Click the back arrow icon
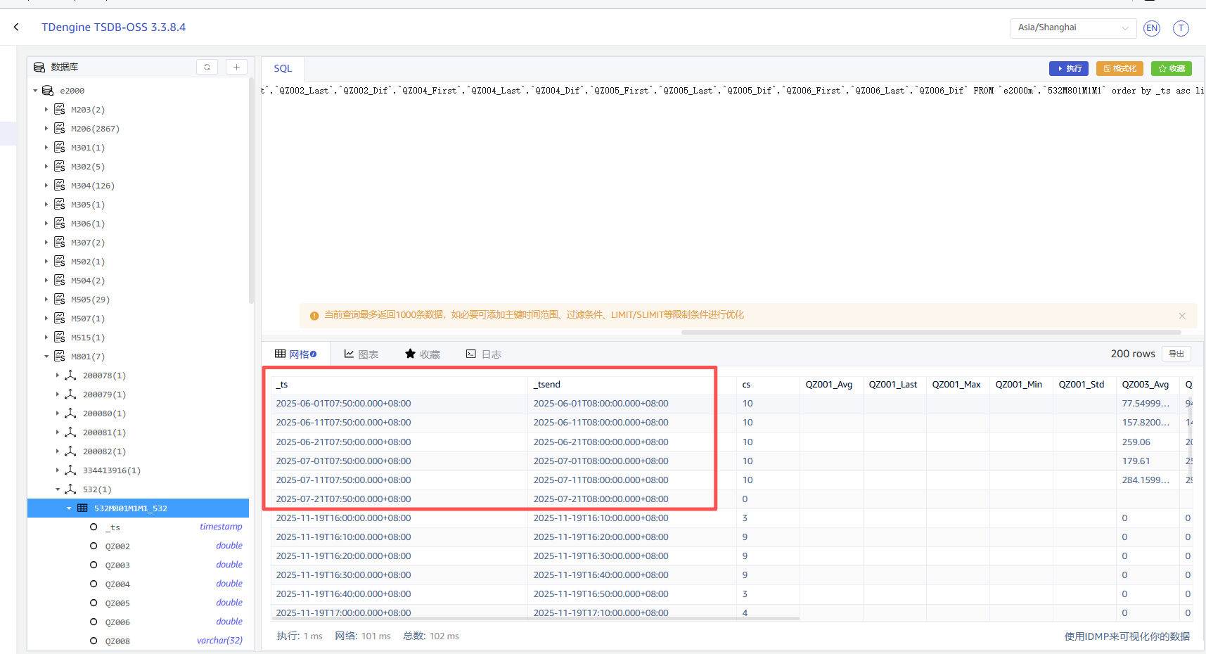This screenshot has height=654, width=1206. point(16,27)
